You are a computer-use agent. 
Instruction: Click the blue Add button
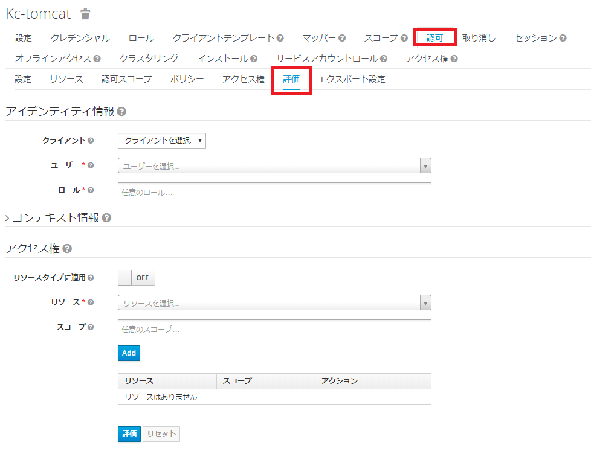[x=129, y=353]
